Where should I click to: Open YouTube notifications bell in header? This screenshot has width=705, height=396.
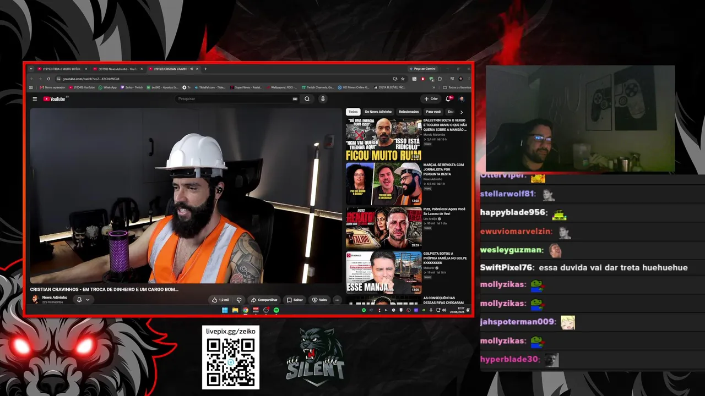point(448,99)
